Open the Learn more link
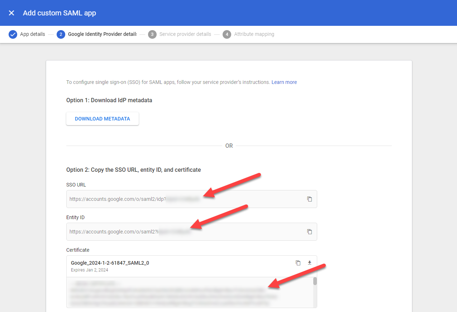Screen dimensions: 457x312 284,82
